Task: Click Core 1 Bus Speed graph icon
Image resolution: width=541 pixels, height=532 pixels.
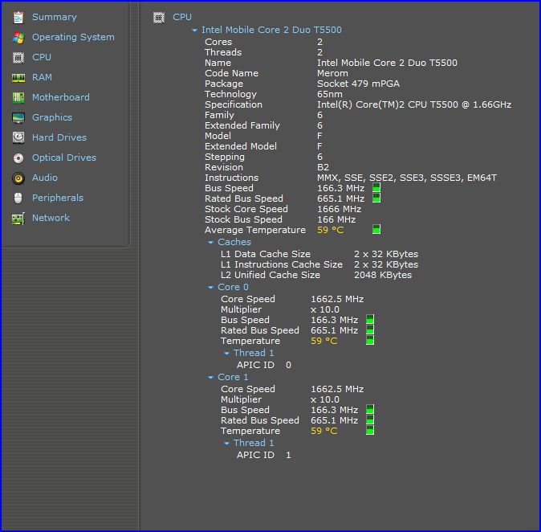Action: [370, 409]
